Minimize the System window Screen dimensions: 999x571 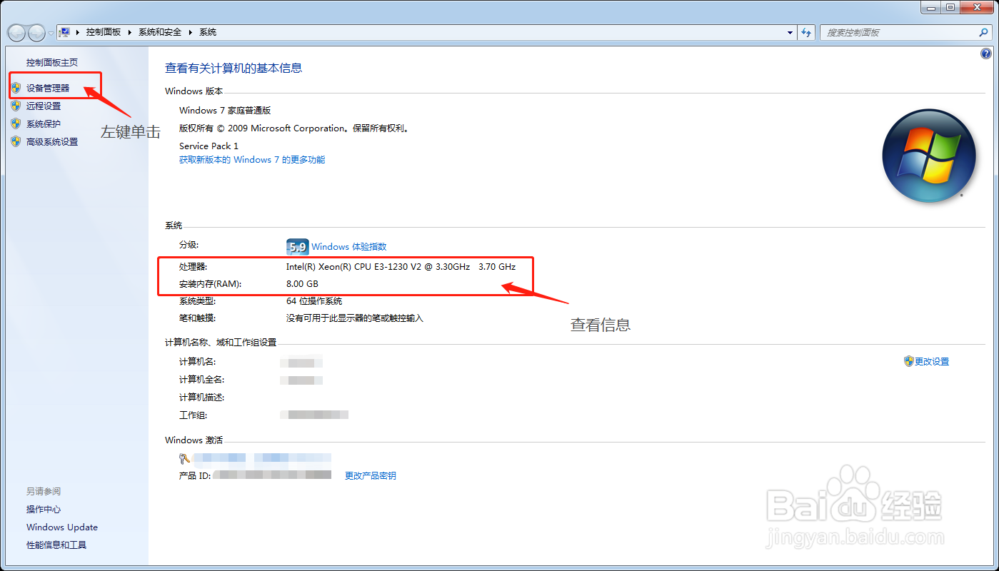(930, 7)
